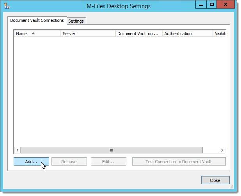Maximize the M-Files Desktop Settings window
241x196 pixels.
click(212, 4)
